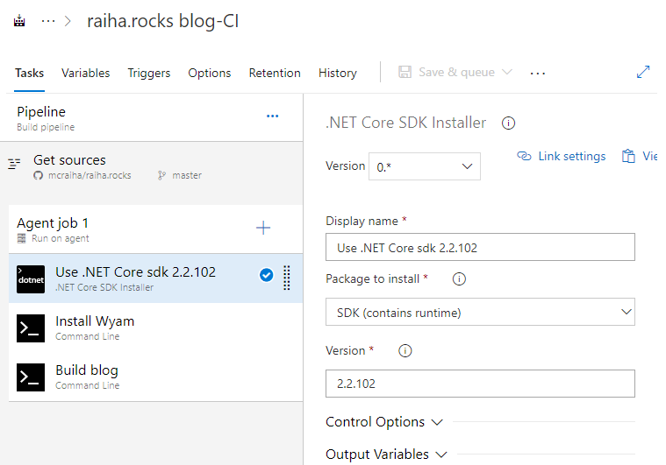Image resolution: width=666 pixels, height=465 pixels.
Task: Select the Use .NET Core sdk 2.2.102 task
Action: coord(156,278)
